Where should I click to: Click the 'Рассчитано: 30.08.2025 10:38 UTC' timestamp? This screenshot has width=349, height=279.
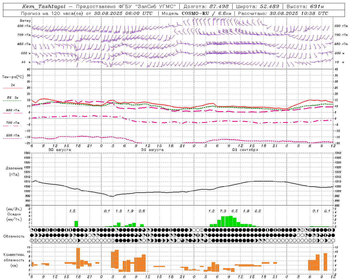283,13
